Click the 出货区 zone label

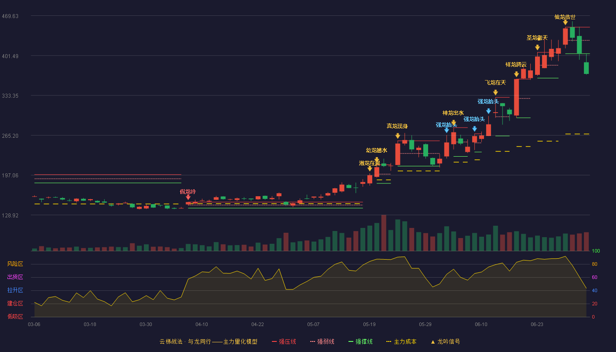click(15, 277)
